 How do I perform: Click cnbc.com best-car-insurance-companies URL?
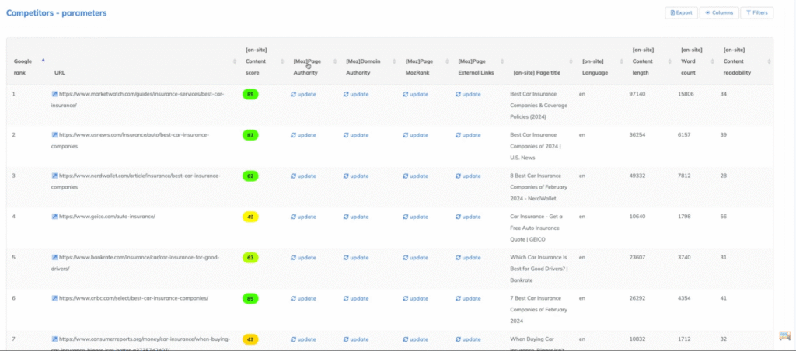tap(134, 298)
